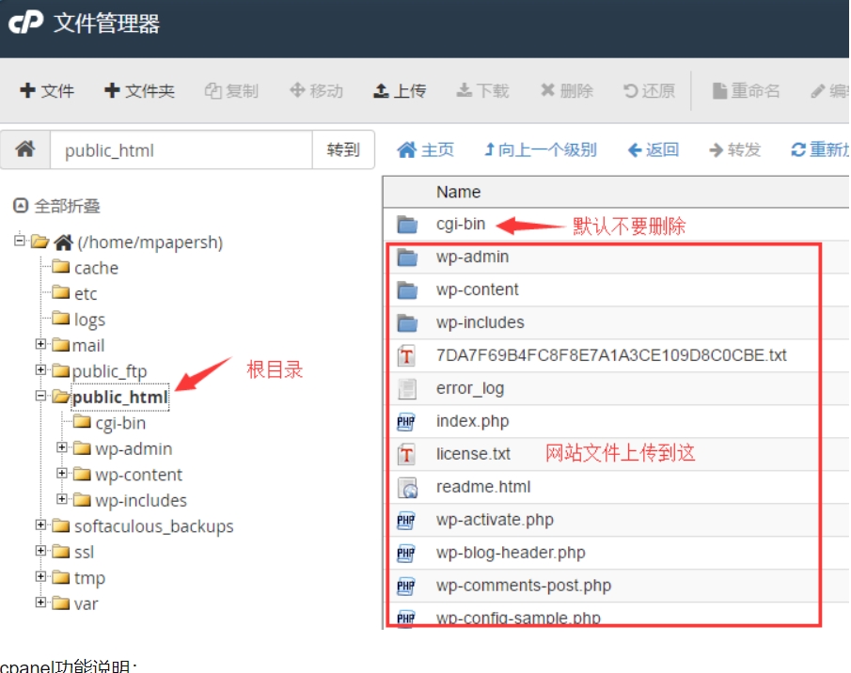Collapse the /home/mpapersh root node
This screenshot has width=851, height=673.
(x=20, y=240)
